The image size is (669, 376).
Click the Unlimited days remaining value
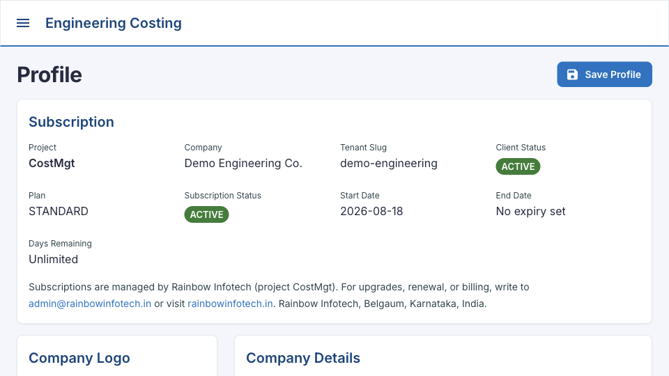point(54,259)
